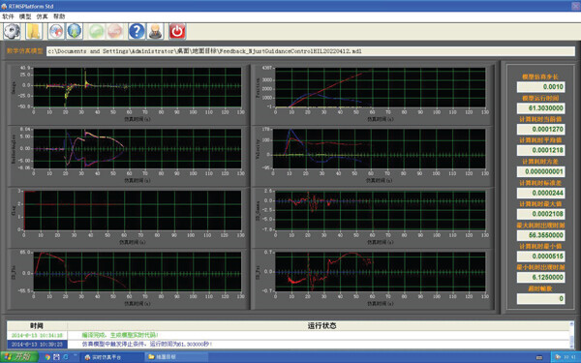Image resolution: width=581 pixels, height=363 pixels.
Task: Click the green start simulation icon
Action: [96, 31]
